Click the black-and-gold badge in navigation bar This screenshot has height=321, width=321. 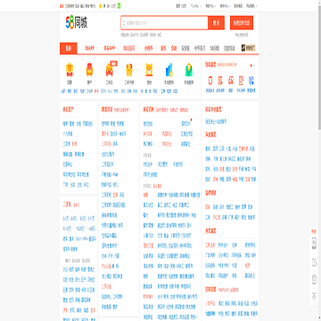click(x=249, y=48)
